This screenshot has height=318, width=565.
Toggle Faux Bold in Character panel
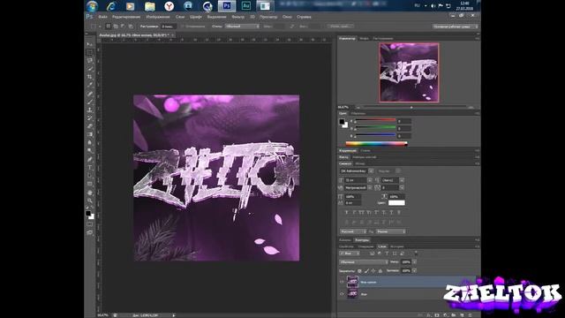click(x=347, y=212)
